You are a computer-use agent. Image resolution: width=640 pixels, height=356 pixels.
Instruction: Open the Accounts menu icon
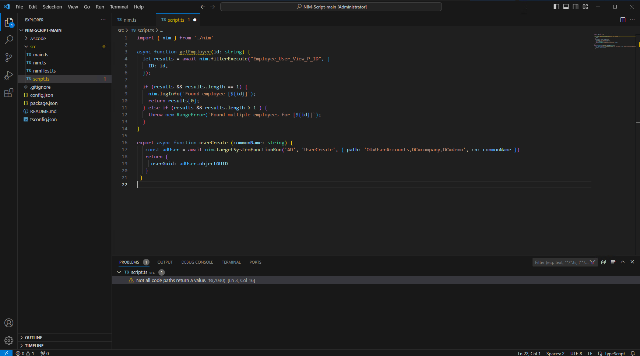pyautogui.click(x=9, y=323)
